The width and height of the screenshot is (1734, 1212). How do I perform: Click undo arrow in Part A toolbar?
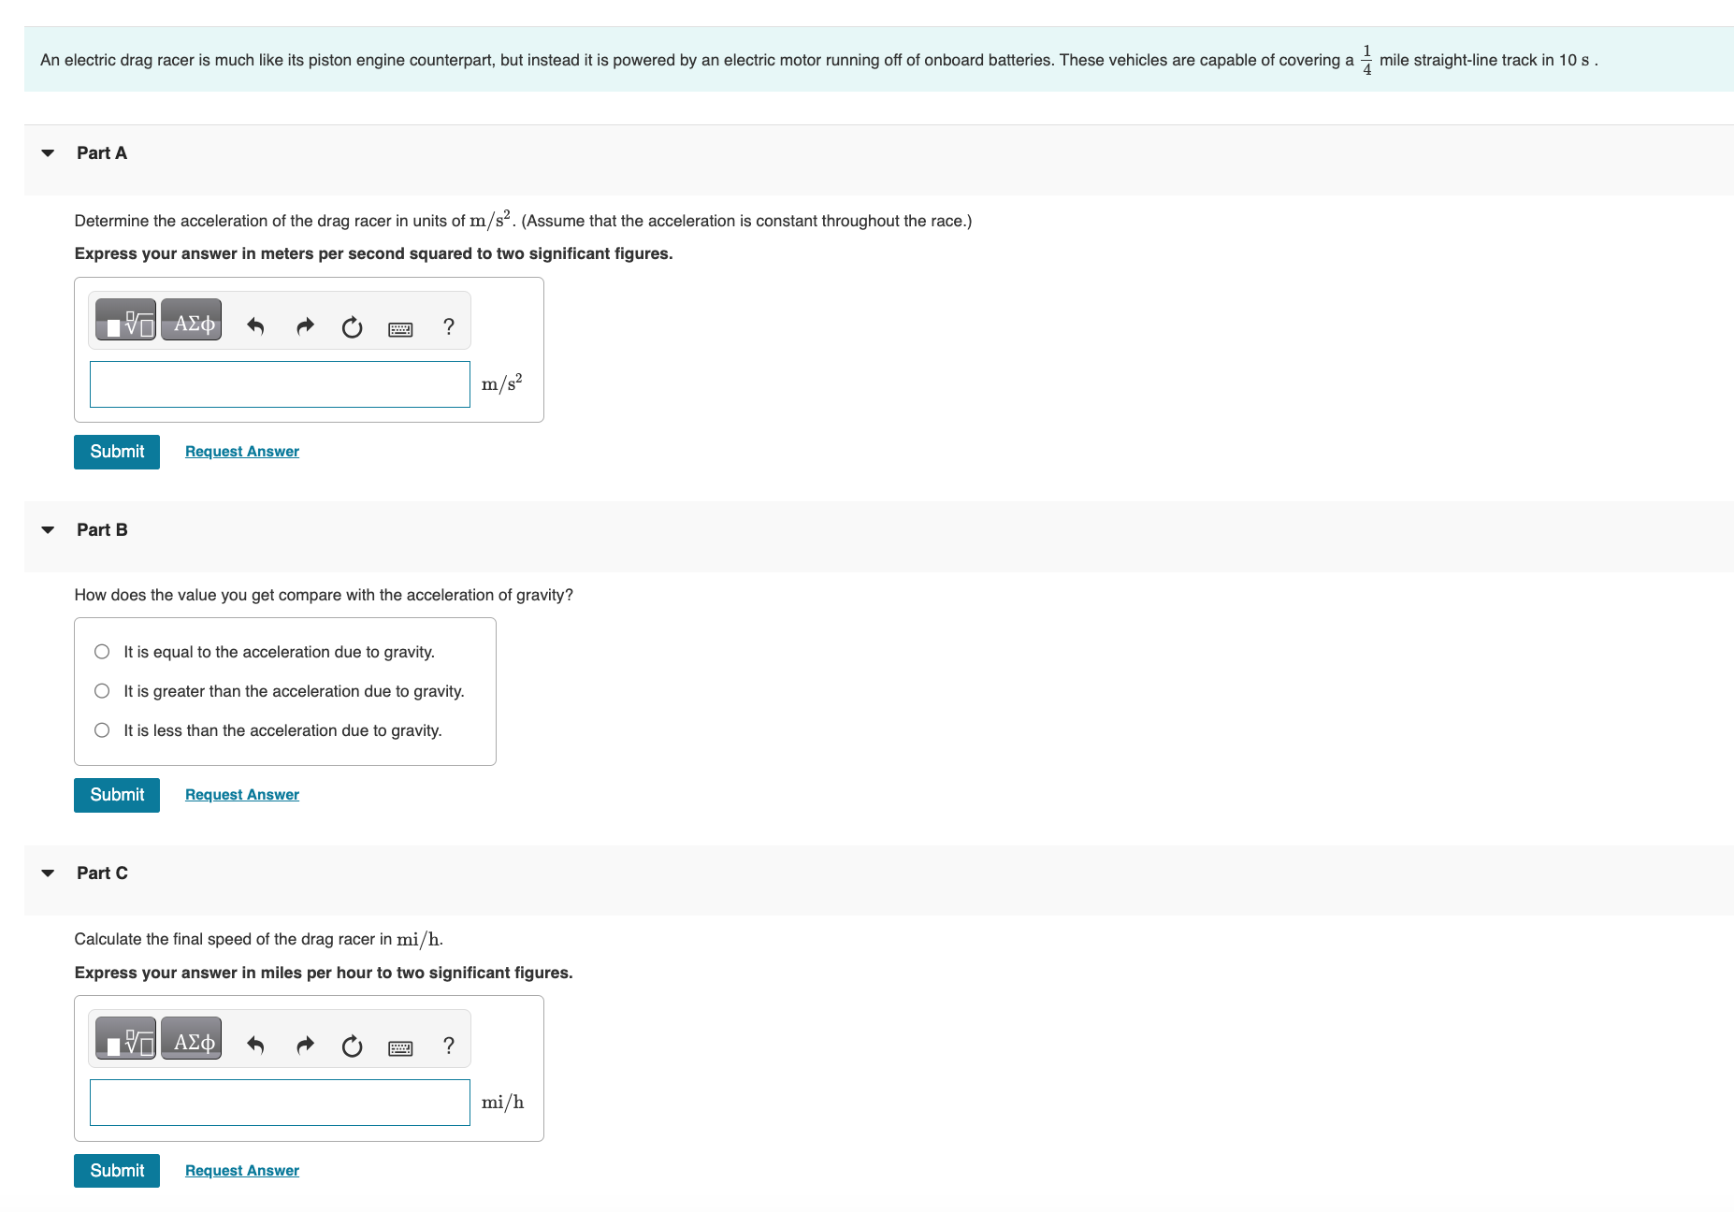point(255,326)
